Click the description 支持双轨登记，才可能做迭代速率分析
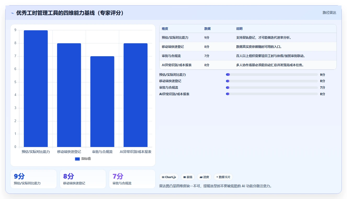Viewport: 347px width, 199px height. click(x=264, y=38)
